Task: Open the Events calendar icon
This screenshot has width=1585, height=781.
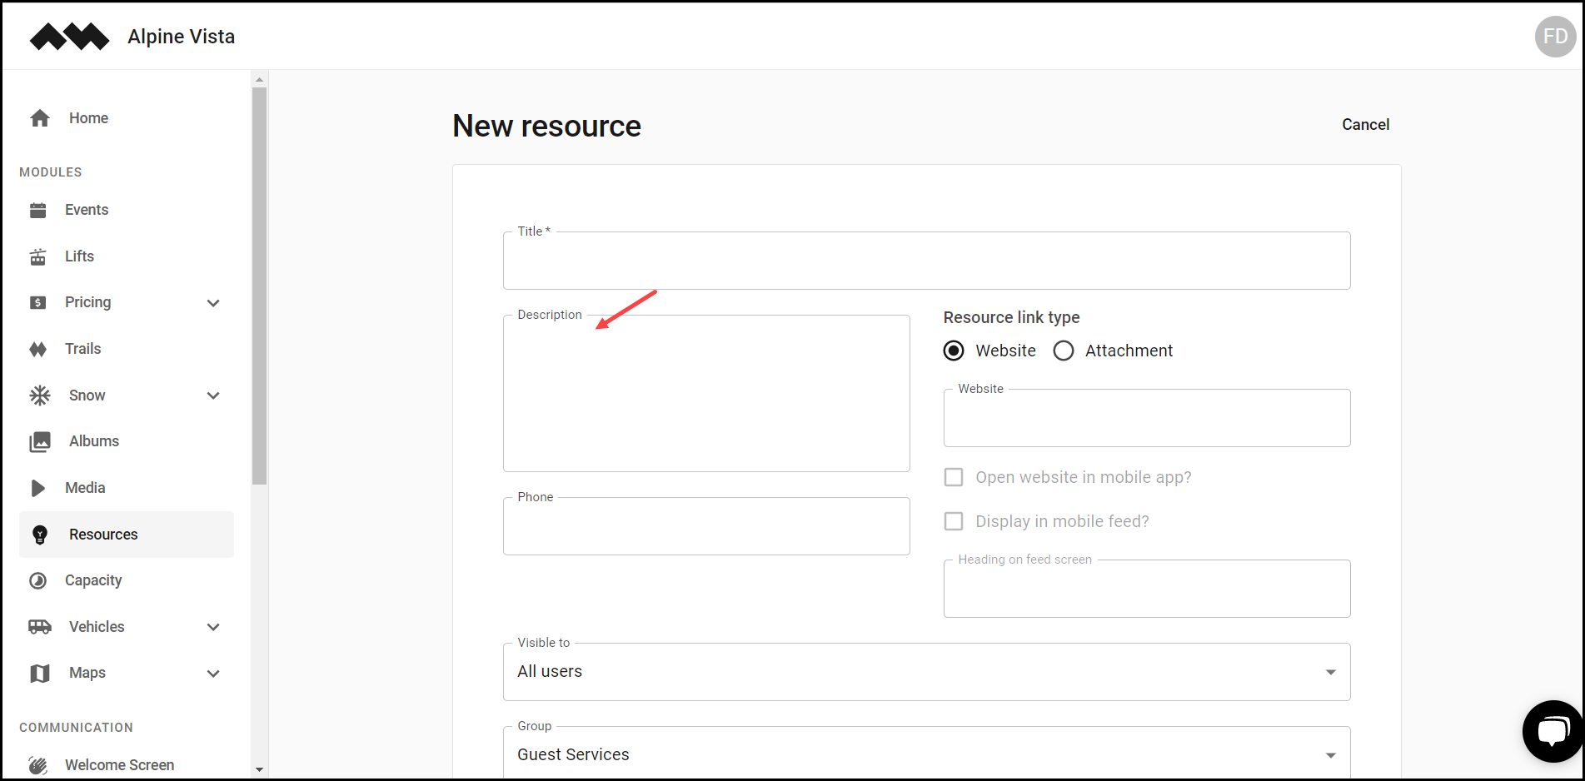Action: (x=38, y=209)
